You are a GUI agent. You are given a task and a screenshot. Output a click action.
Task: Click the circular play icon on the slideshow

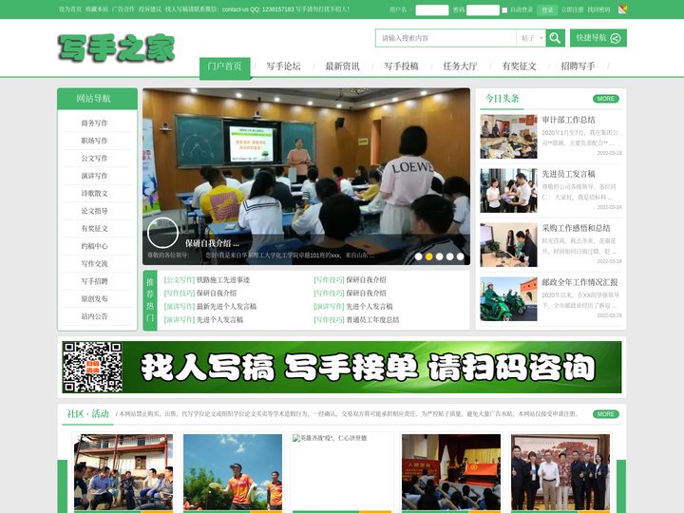[162, 233]
